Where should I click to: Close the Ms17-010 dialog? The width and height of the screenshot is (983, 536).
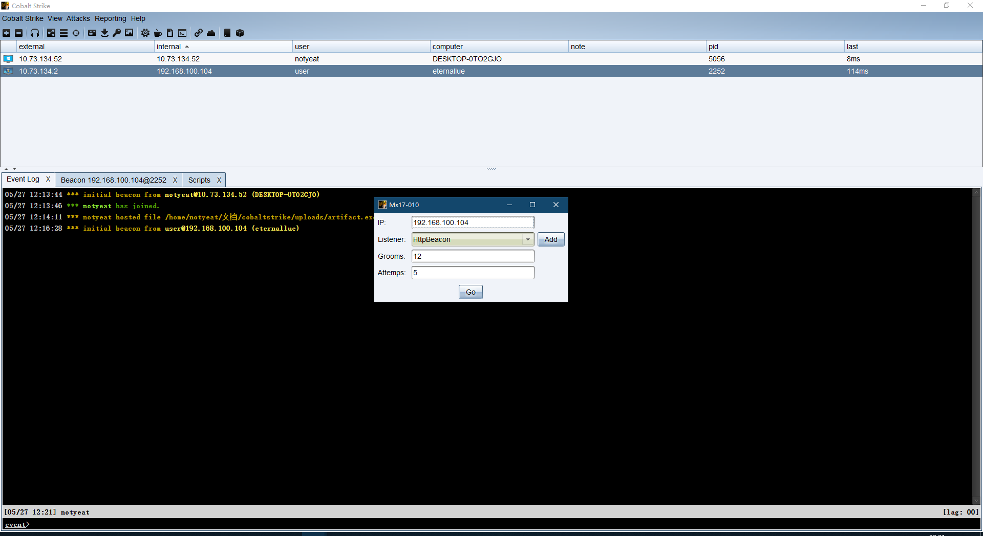point(556,205)
